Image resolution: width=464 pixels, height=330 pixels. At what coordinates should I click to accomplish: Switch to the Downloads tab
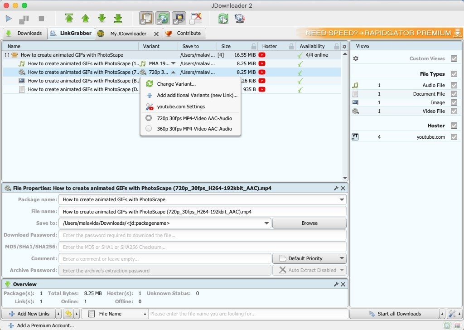(25, 33)
